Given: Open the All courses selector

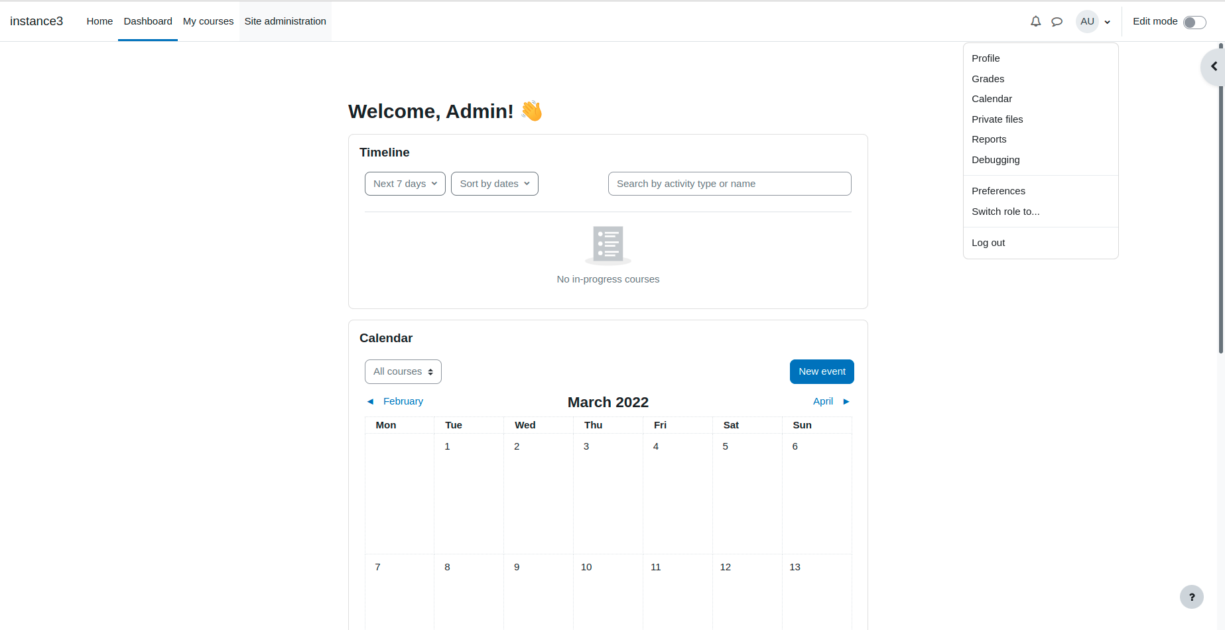Looking at the screenshot, I should [403, 371].
